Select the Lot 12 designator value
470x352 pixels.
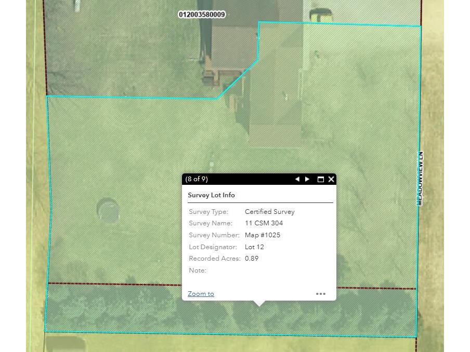coord(254,247)
